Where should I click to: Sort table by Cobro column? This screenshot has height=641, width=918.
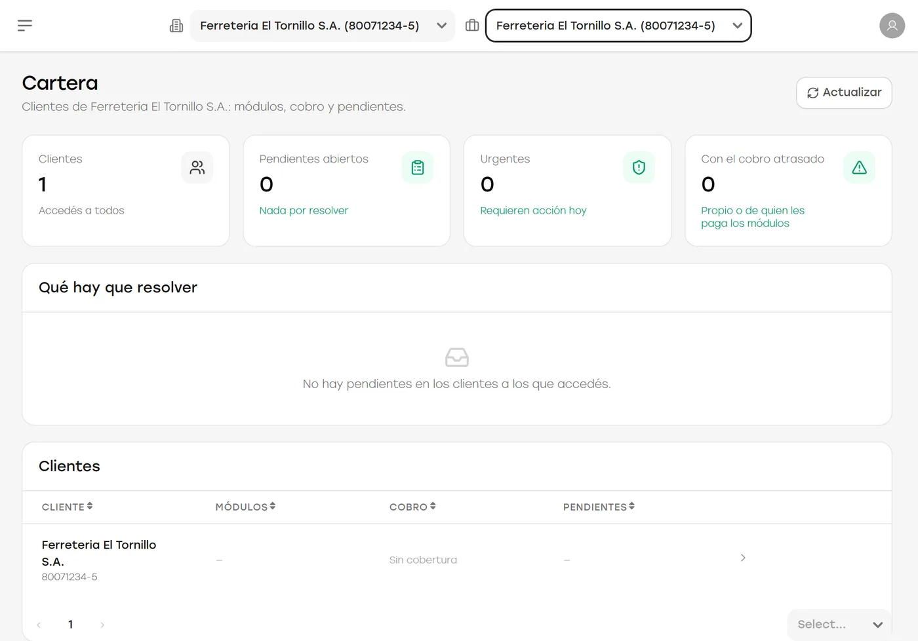pos(412,507)
